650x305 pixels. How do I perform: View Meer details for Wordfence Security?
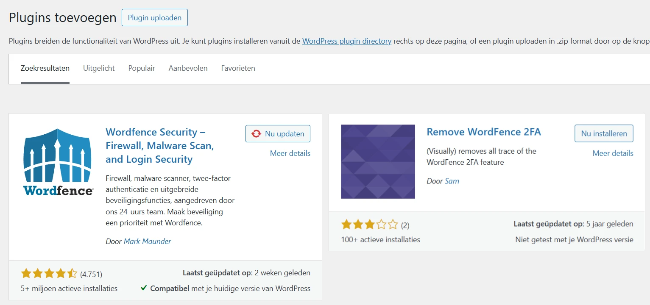tap(290, 153)
